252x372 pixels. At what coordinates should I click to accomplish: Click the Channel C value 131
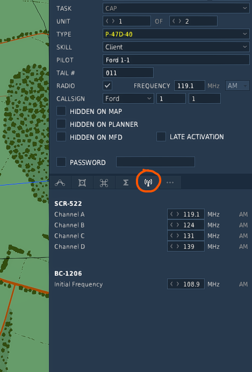[x=189, y=236]
